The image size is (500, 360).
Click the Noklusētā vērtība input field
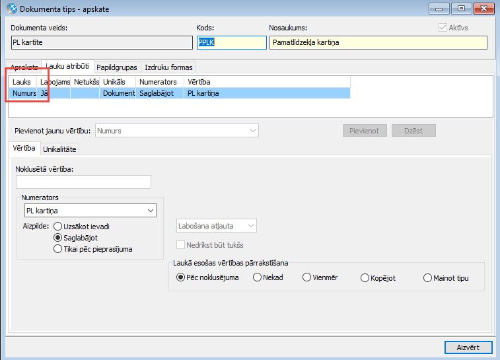click(83, 182)
